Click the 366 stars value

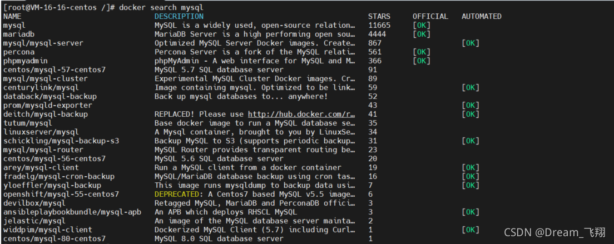[x=375, y=61]
